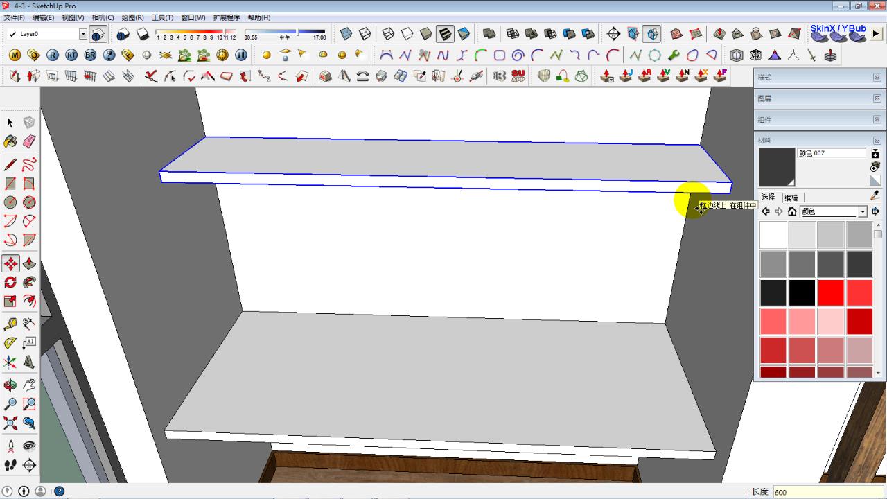
Task: Open the Layer0 dropdown arrow
Action: [83, 34]
